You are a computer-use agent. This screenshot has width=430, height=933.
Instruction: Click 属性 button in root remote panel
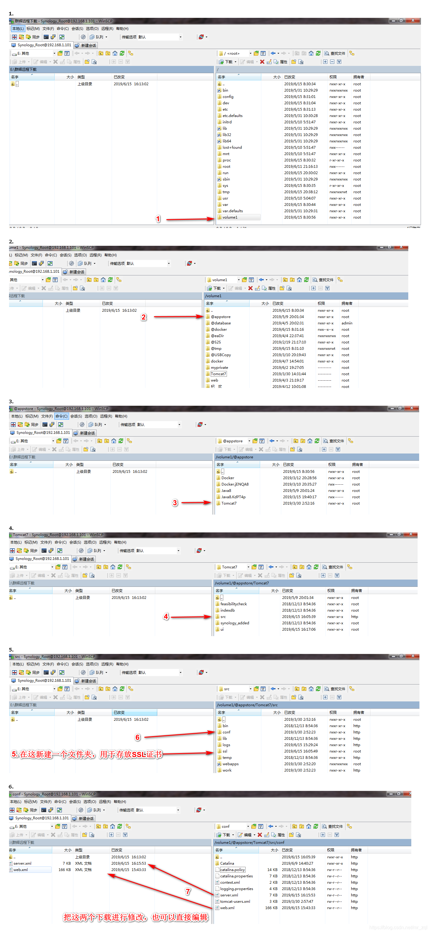point(280,62)
